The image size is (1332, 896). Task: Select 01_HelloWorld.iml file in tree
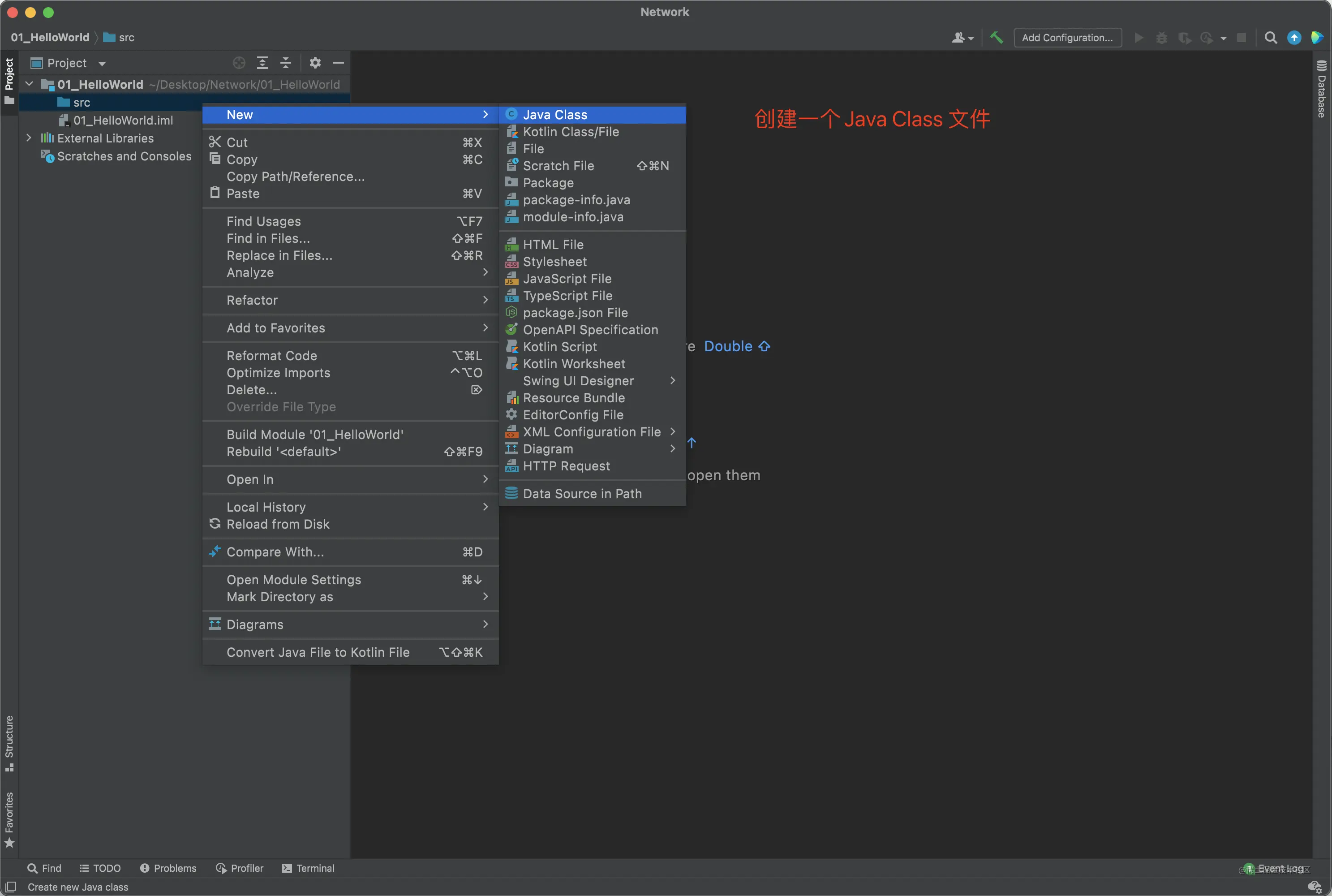(116, 121)
